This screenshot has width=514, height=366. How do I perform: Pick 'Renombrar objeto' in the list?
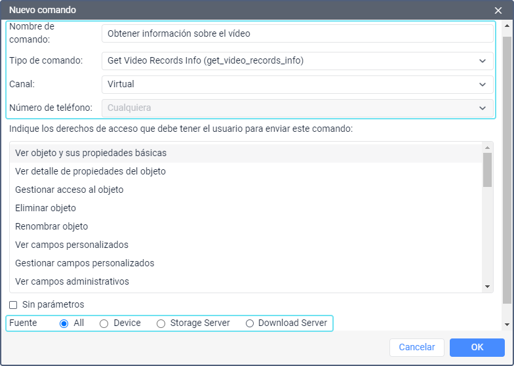click(x=51, y=226)
